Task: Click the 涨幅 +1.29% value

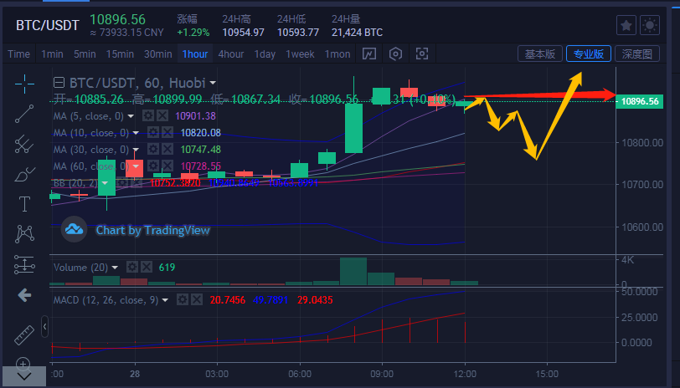Action: click(x=193, y=33)
